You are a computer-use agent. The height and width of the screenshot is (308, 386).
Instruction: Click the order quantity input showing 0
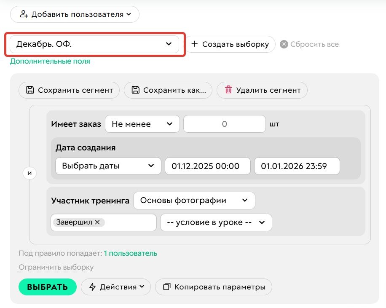tap(224, 123)
